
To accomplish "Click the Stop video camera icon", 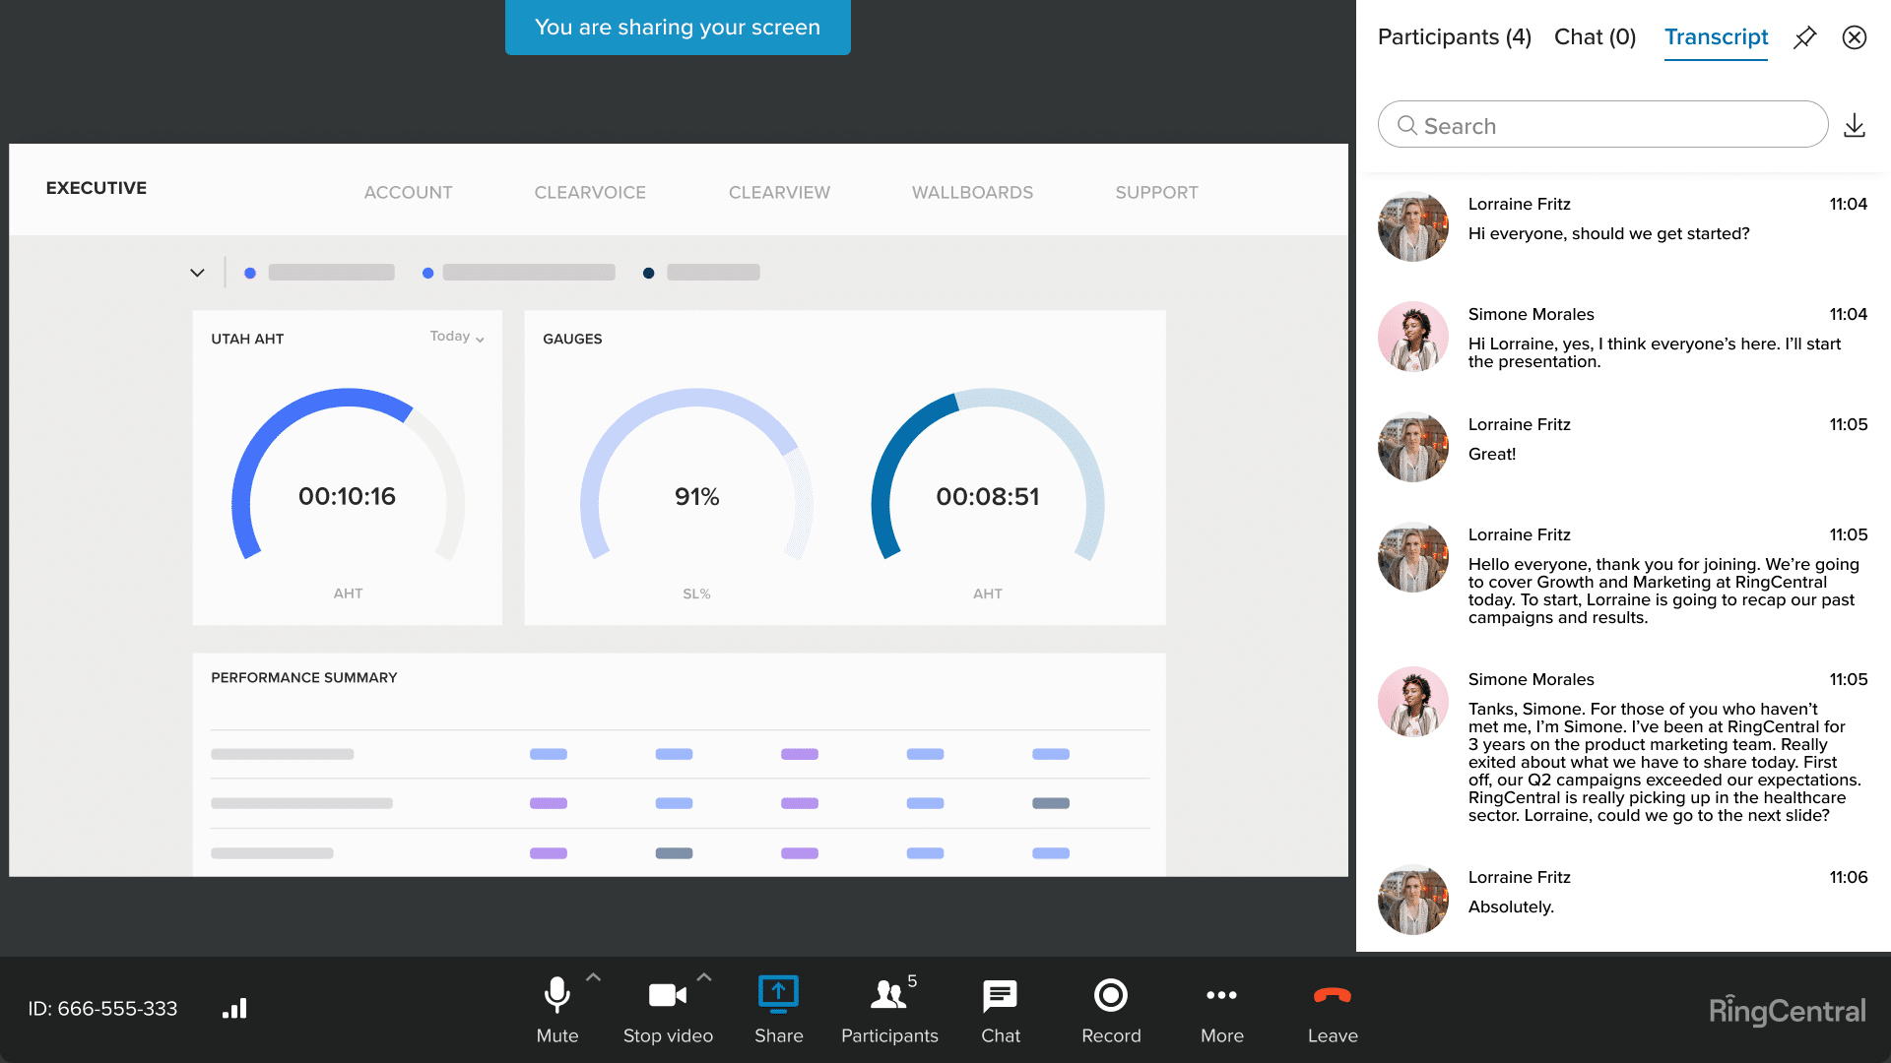I will pyautogui.click(x=667, y=995).
